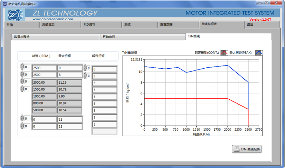Click the red 额定扭矩(CONT.) legend plot icon
The height and width of the screenshot is (168, 285).
[224, 53]
